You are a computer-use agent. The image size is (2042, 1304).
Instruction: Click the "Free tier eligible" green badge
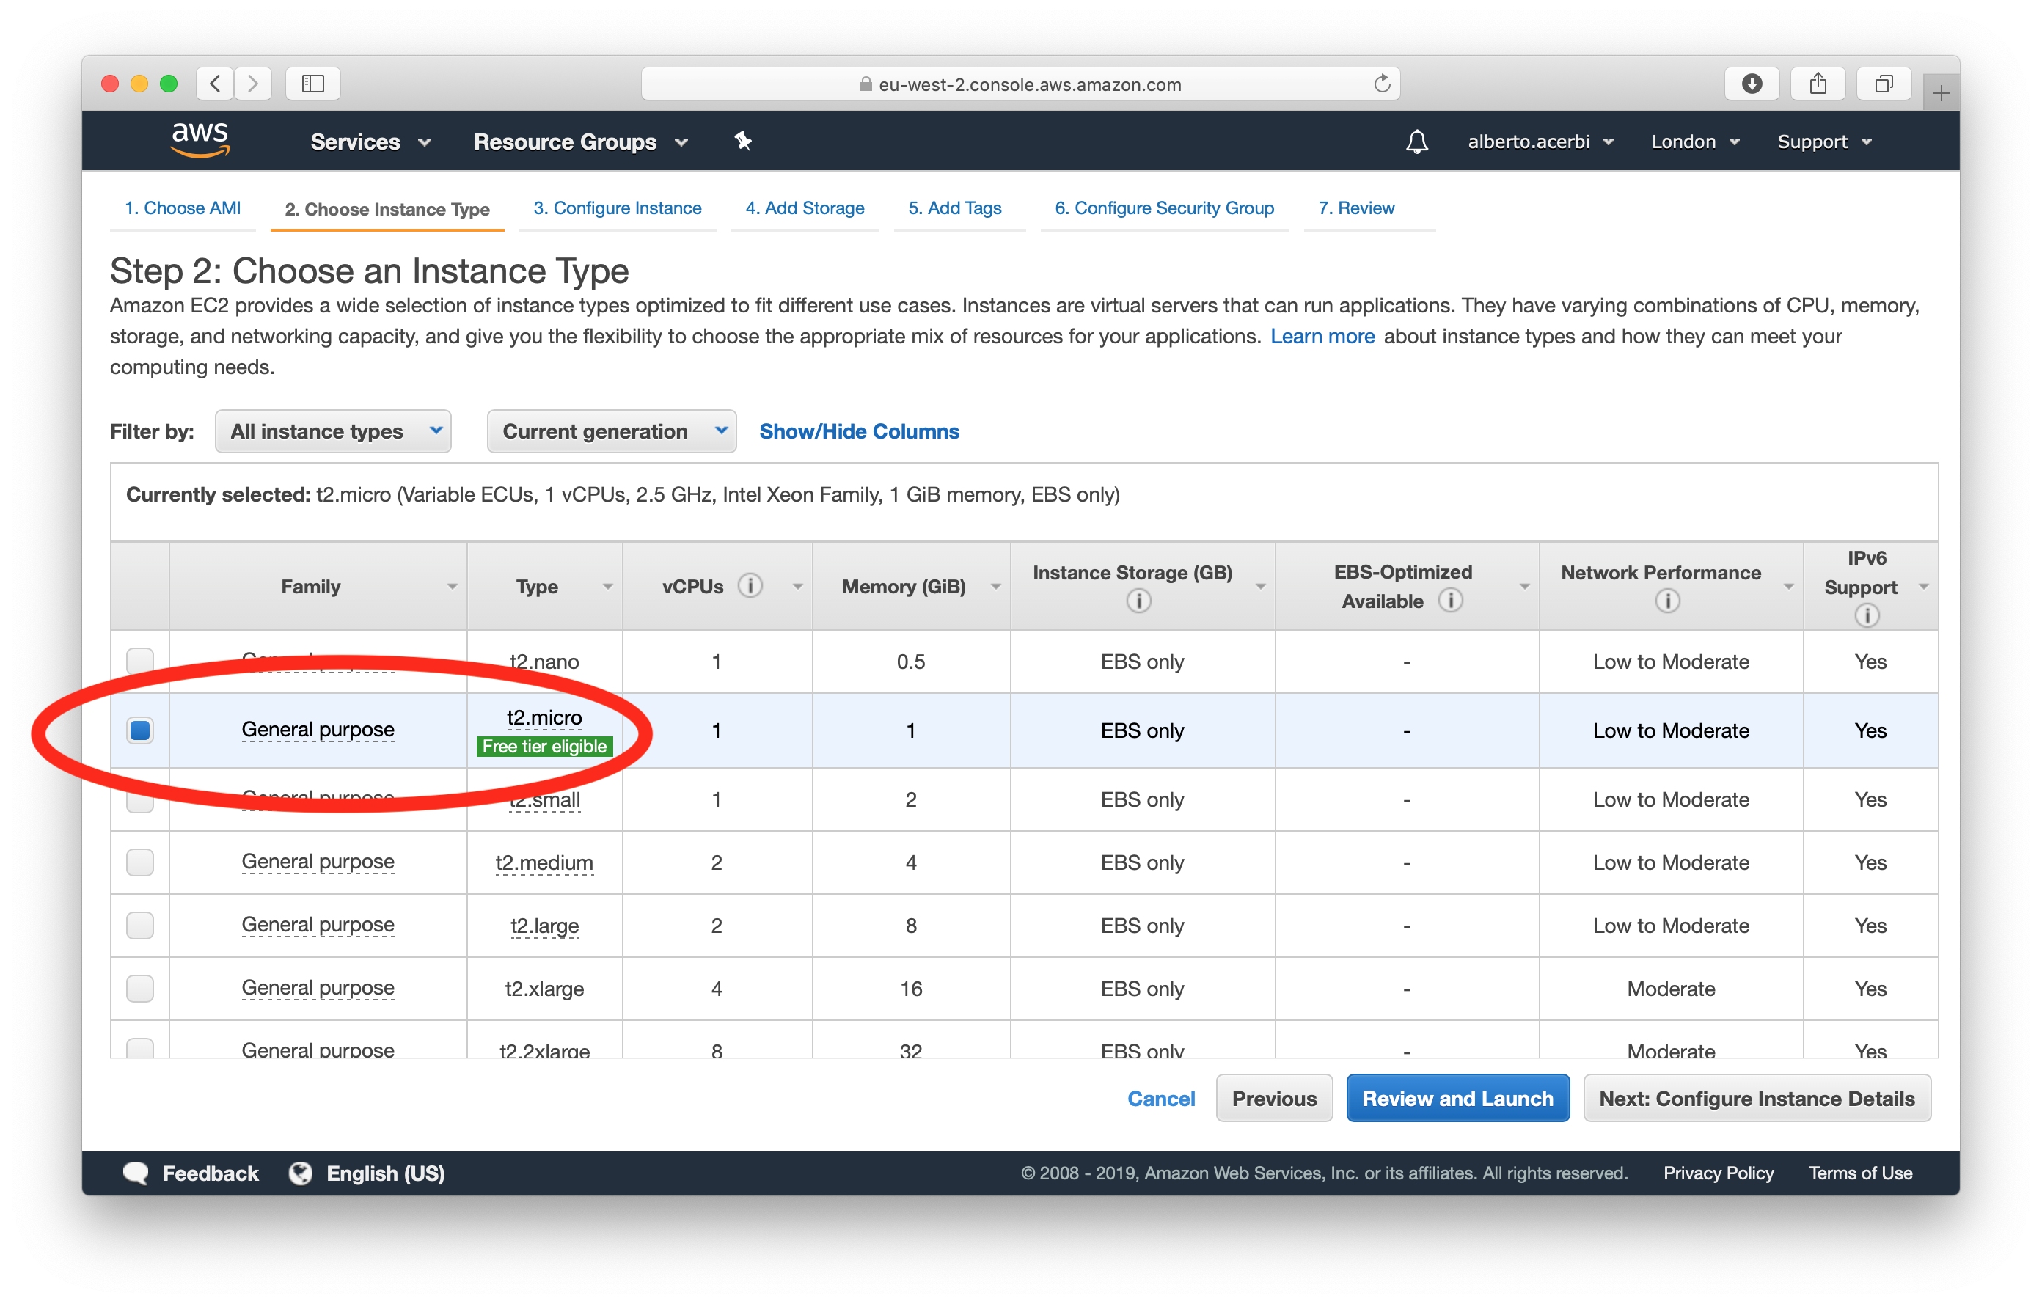[544, 746]
